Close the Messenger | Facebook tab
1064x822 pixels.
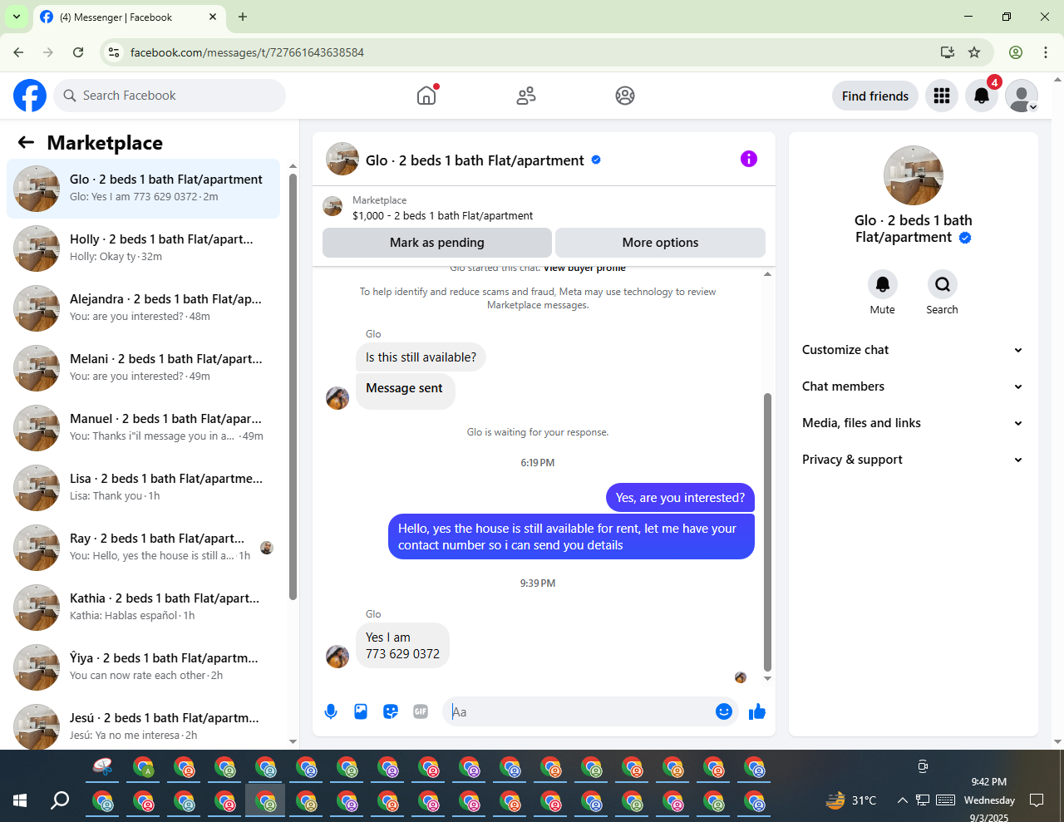213,17
